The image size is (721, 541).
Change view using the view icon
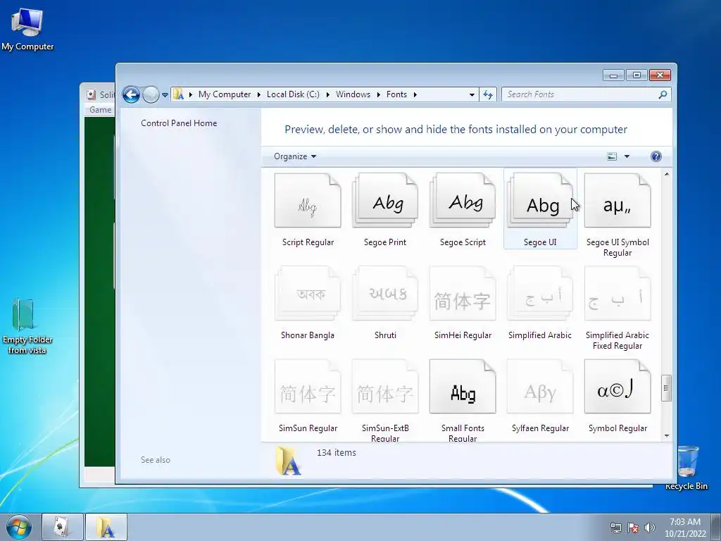coord(612,156)
